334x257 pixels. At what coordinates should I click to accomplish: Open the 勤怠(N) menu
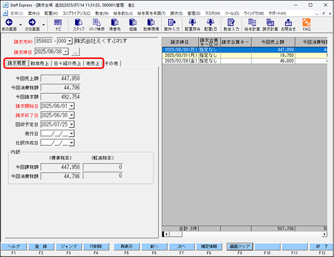(102, 13)
